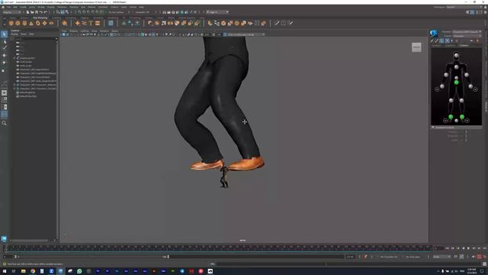
Task: Pick the Move tool in the toolbox
Action: tap(4, 56)
